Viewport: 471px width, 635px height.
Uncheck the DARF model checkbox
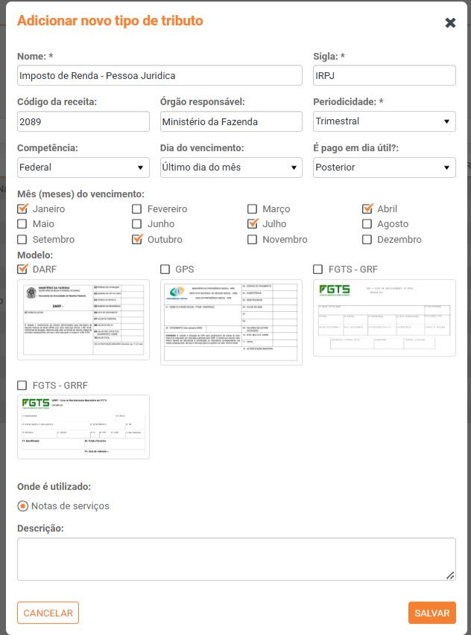point(22,269)
